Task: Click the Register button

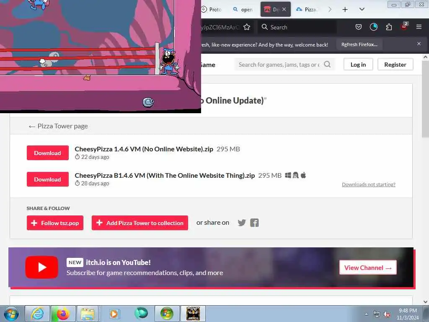Action: pyautogui.click(x=395, y=64)
